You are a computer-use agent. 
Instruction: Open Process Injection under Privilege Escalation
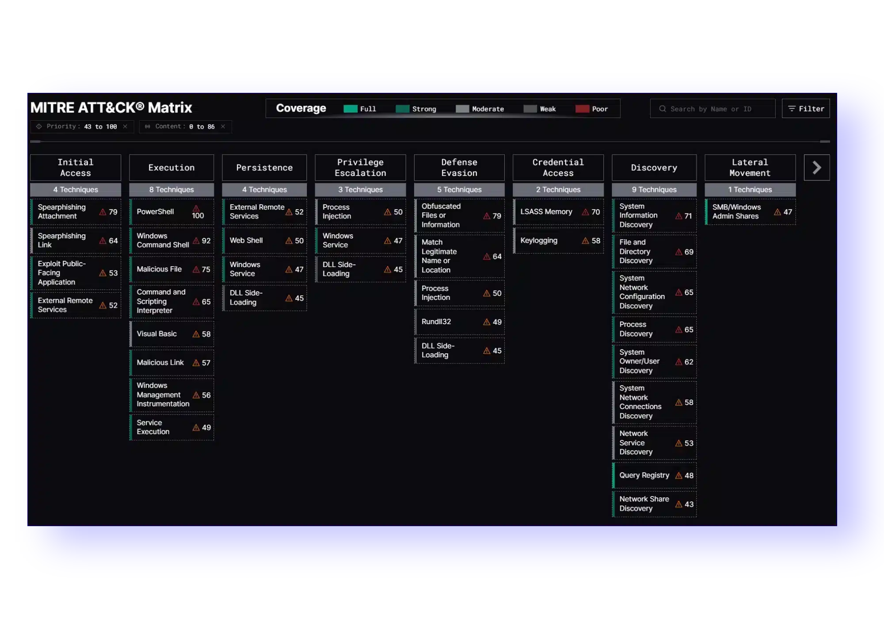click(360, 212)
